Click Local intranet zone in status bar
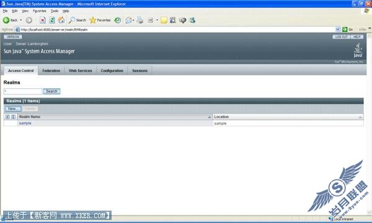 (341, 219)
